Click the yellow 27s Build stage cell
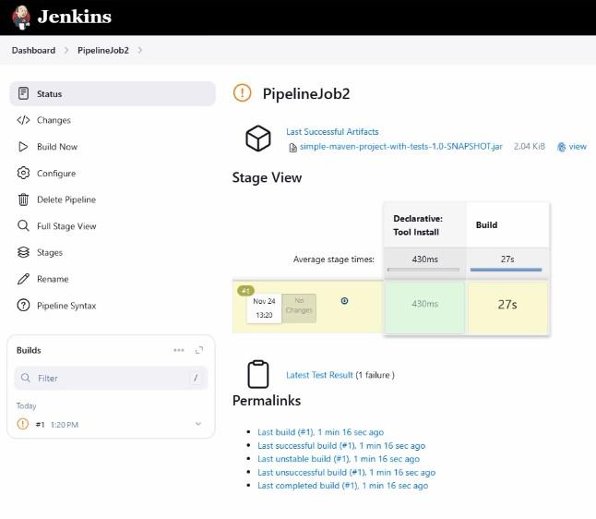This screenshot has width=596, height=519. click(507, 308)
